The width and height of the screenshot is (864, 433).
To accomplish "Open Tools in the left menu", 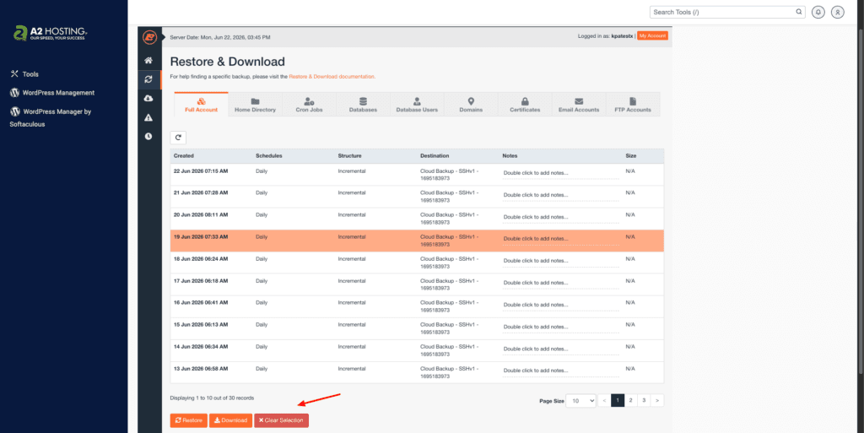I will 24,73.
